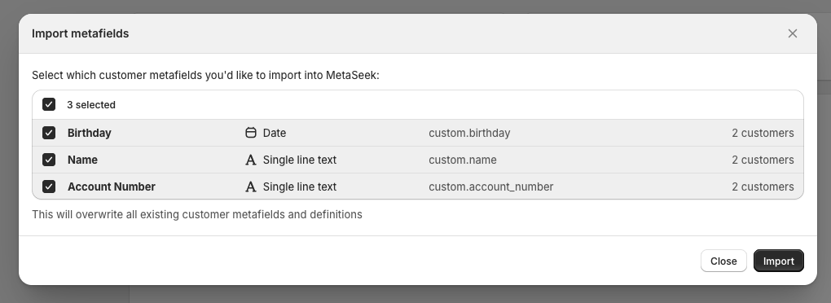The image size is (831, 303).
Task: Click the 'custom.account_number' key text
Action: [490, 187]
